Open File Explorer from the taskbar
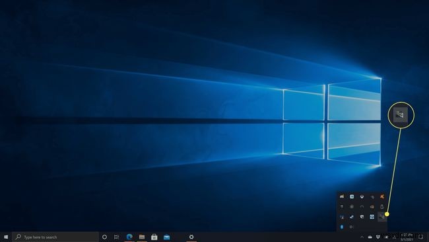Viewport: 429px width, 242px height. tap(142, 237)
